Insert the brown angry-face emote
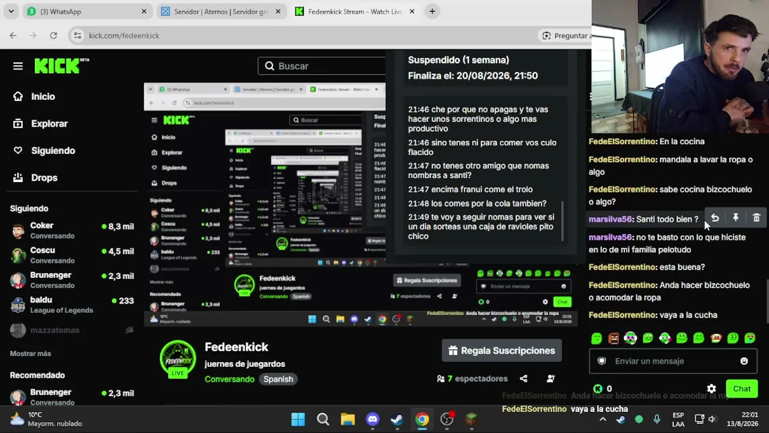The image size is (769, 433). (x=613, y=339)
